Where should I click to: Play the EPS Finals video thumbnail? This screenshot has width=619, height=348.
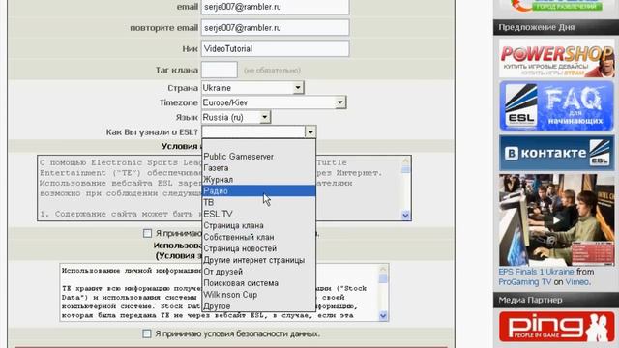557,219
